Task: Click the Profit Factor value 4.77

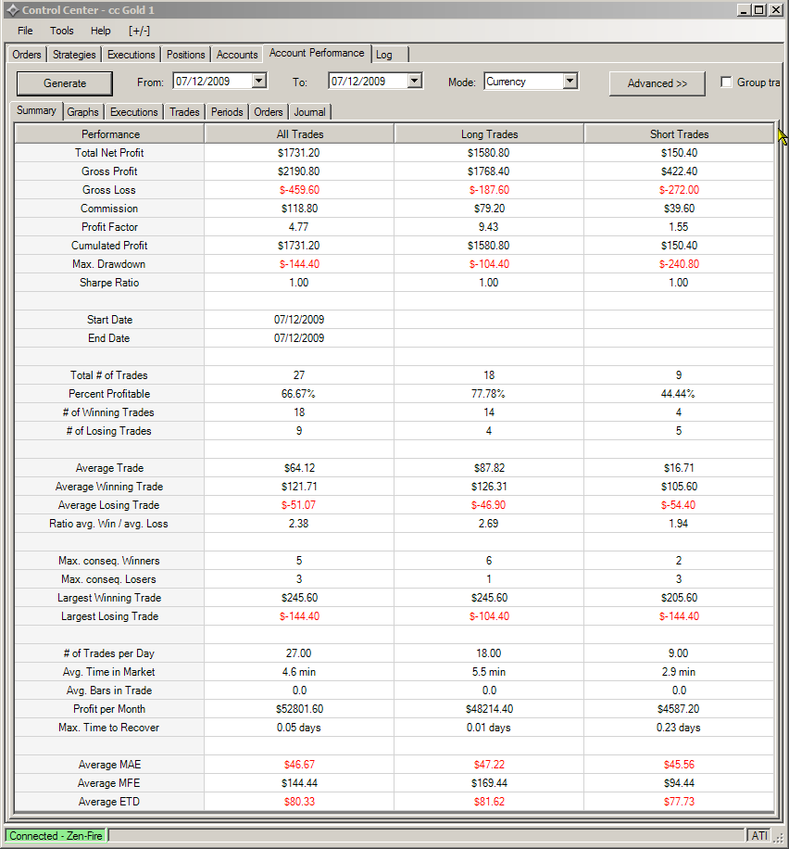Action: pos(299,227)
